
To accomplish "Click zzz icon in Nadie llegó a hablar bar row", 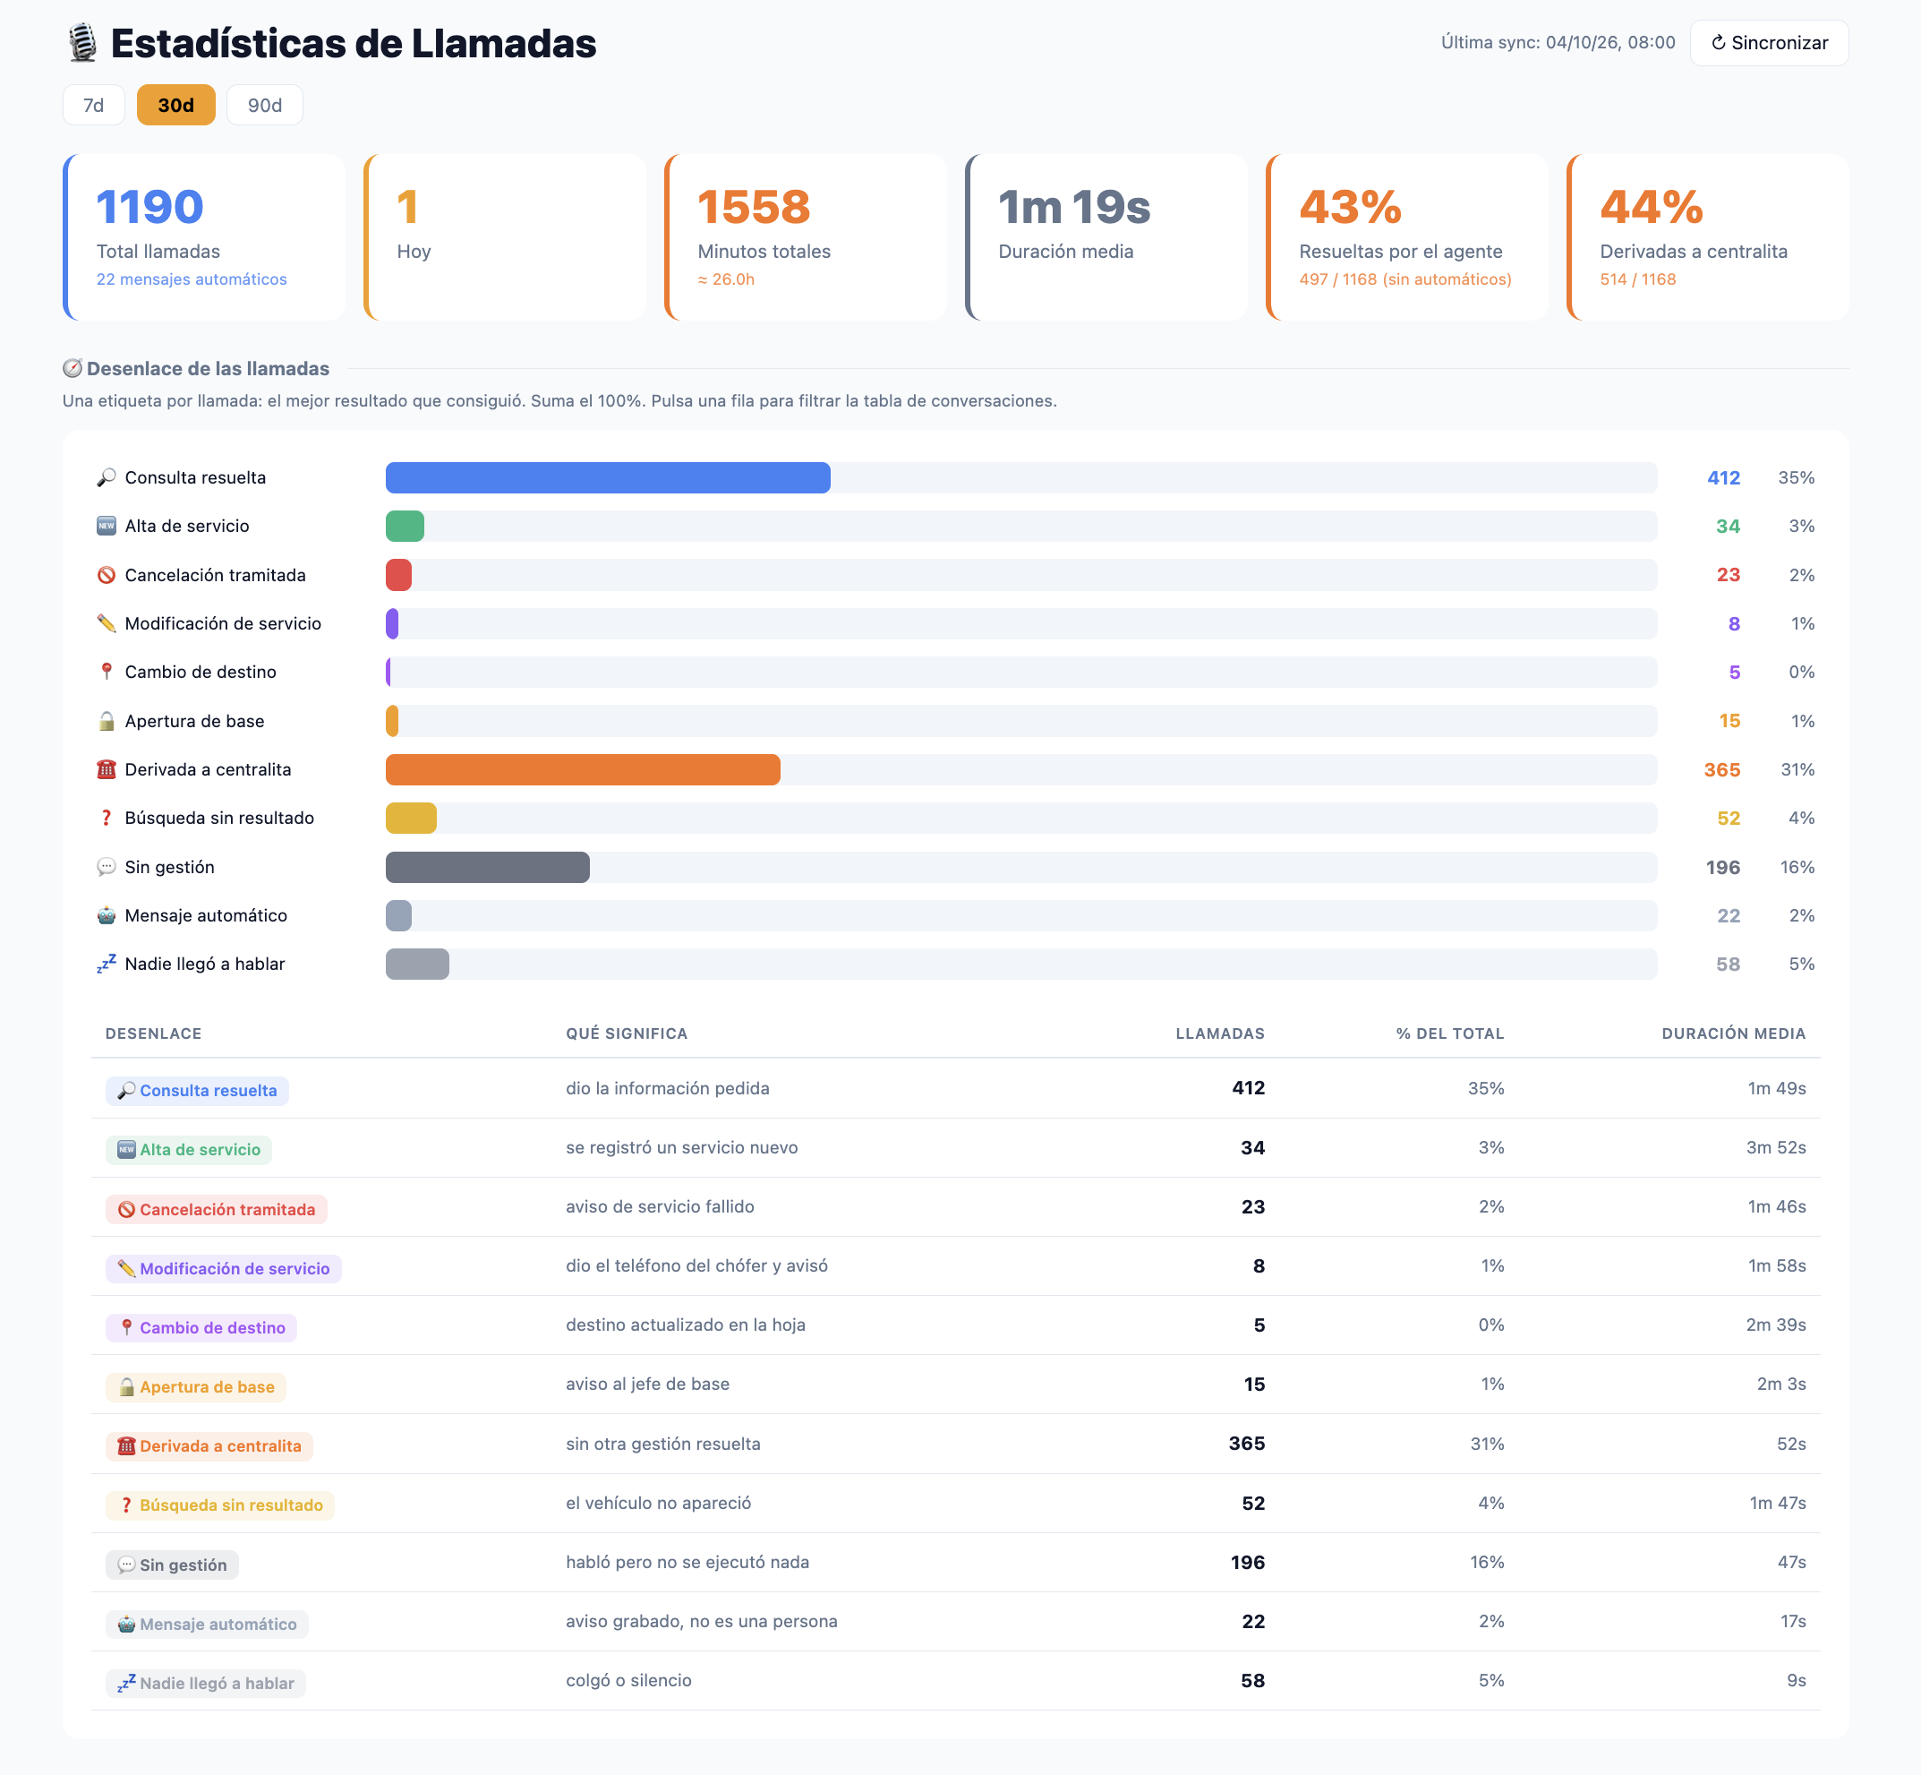I will click(x=107, y=964).
